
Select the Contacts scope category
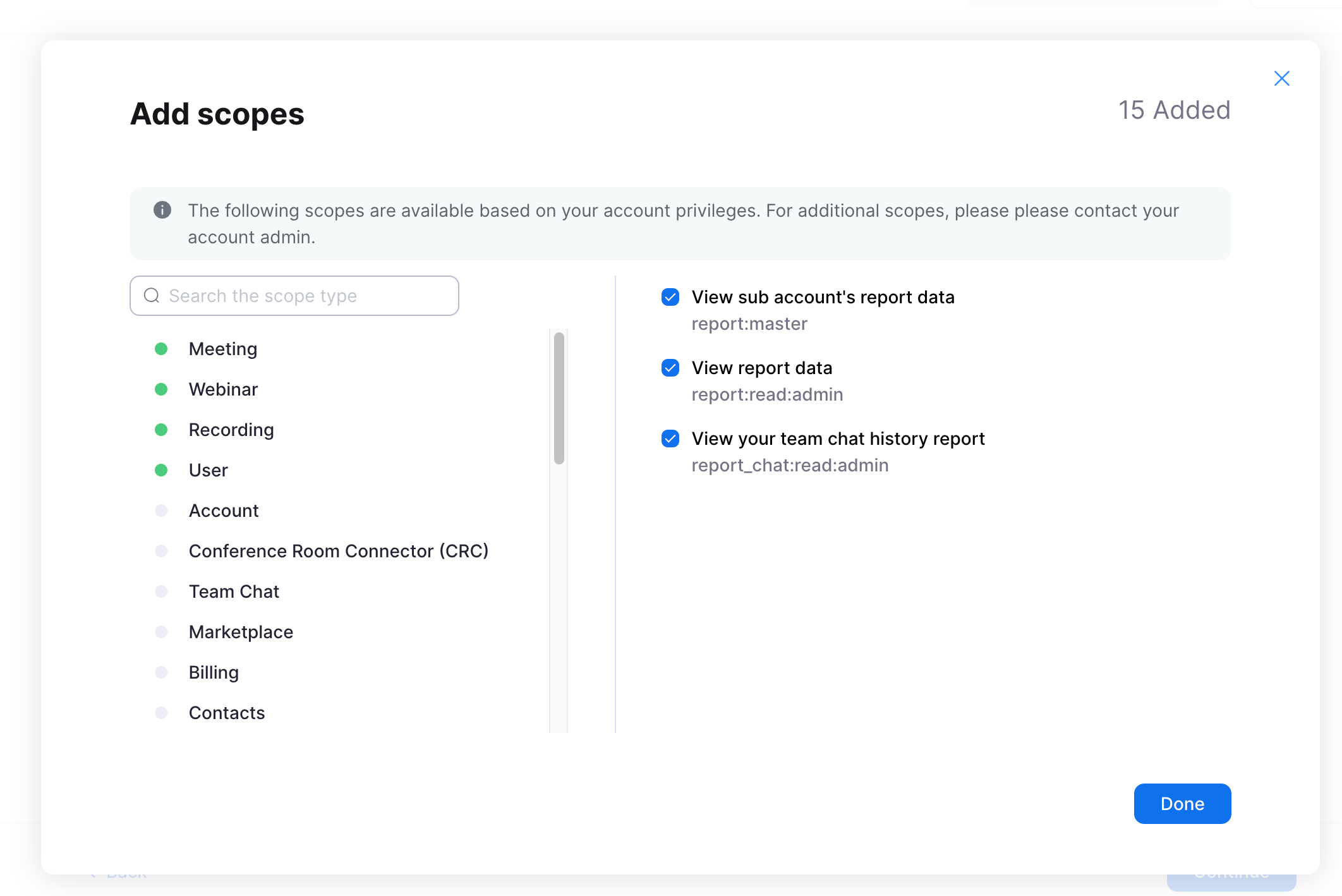tap(226, 712)
